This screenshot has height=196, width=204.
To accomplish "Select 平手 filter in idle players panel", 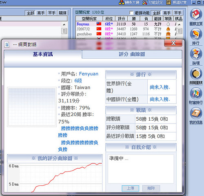I will tap(177, 13).
